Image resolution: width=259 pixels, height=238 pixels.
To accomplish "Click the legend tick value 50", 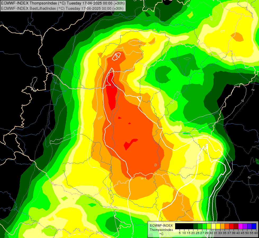I will point(247,233).
